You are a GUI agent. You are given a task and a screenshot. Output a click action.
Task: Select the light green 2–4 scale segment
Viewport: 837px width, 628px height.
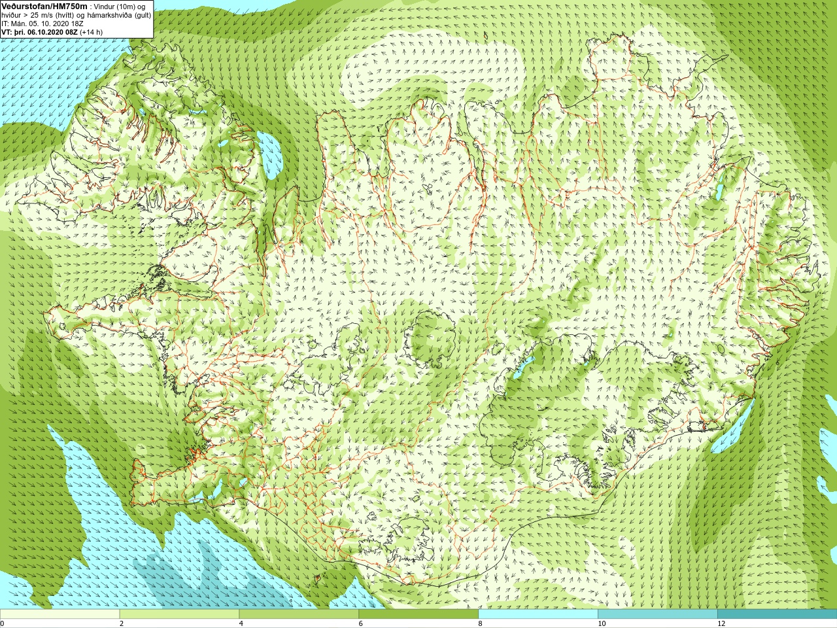tap(179, 614)
